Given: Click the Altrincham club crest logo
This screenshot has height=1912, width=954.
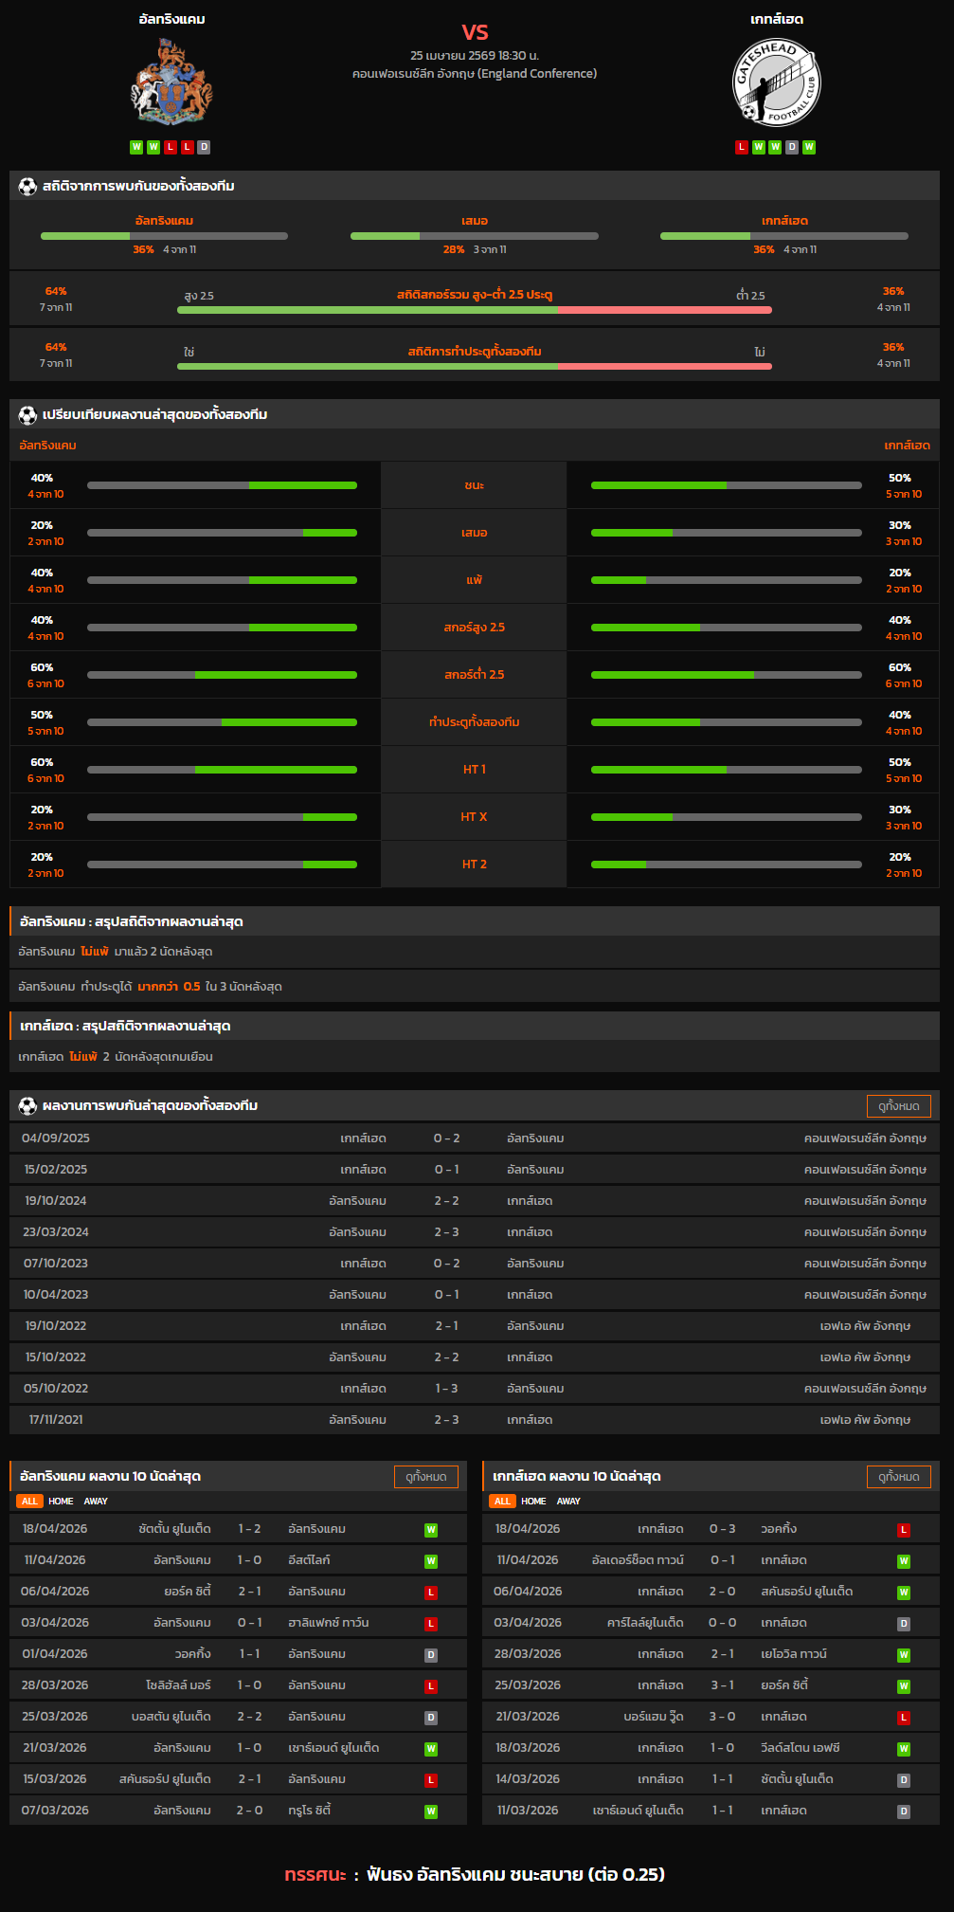Looking at the screenshot, I should (x=171, y=82).
